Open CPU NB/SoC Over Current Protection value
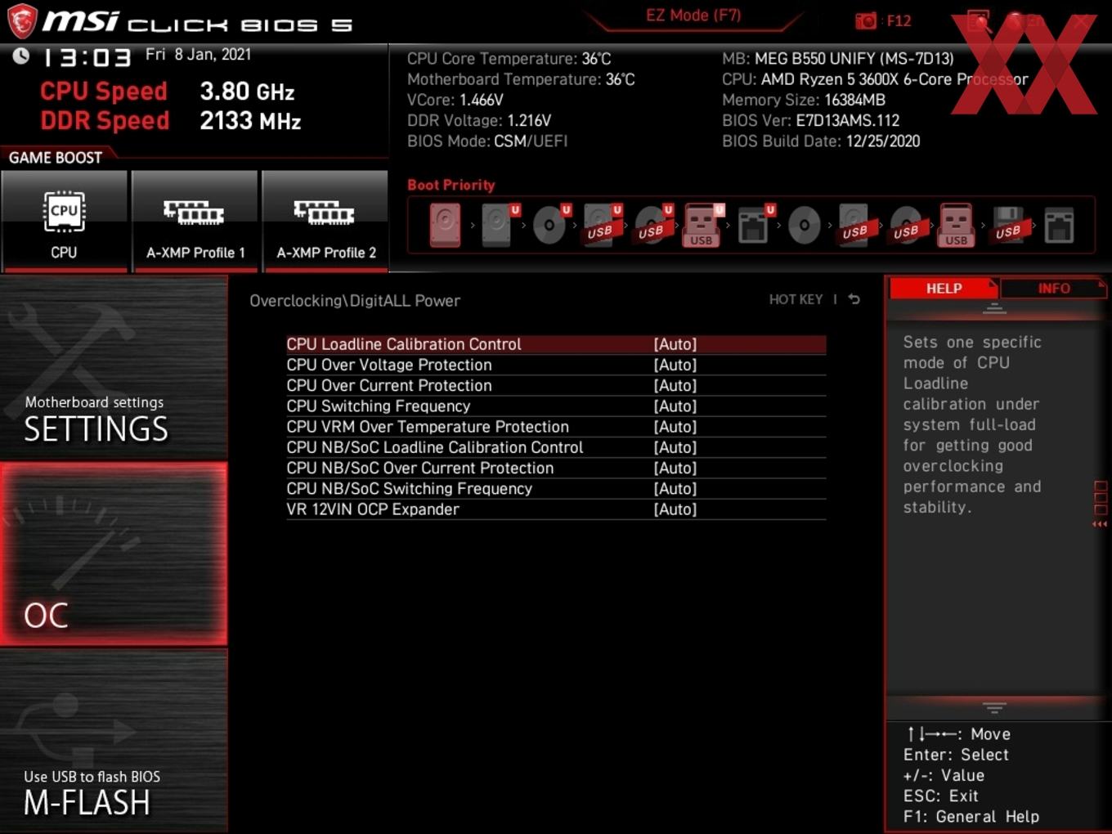 pos(675,468)
